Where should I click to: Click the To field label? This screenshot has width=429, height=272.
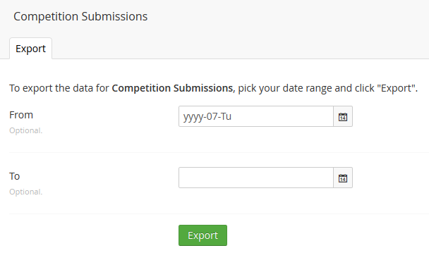coord(15,176)
